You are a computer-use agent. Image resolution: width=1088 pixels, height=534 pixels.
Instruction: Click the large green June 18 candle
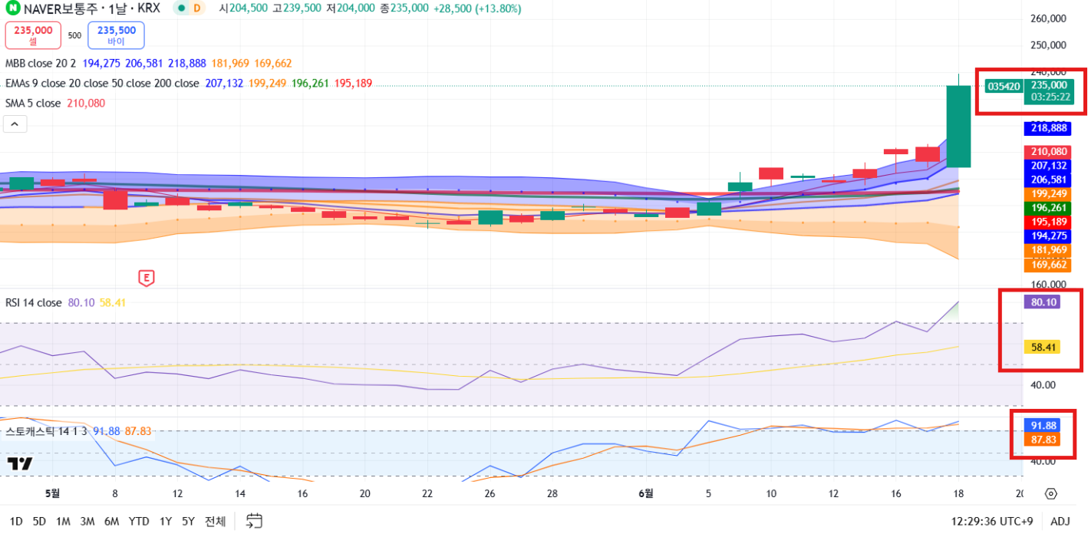tap(959, 126)
